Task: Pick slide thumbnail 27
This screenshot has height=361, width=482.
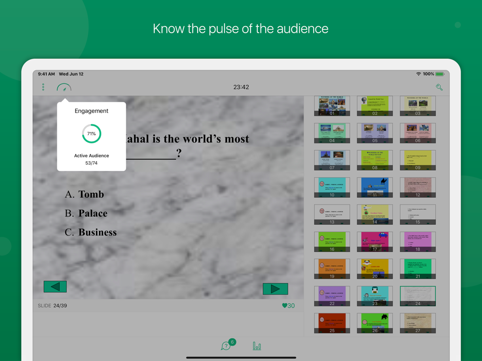Action: (418, 323)
